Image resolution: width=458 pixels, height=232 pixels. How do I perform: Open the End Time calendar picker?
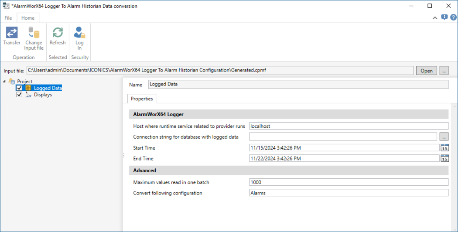click(x=444, y=159)
